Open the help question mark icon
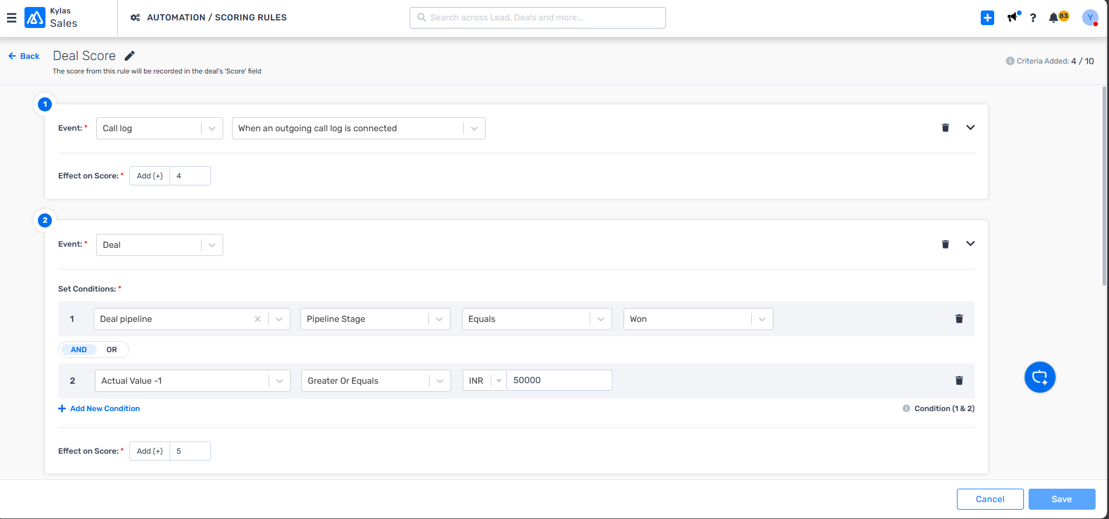 (1033, 18)
